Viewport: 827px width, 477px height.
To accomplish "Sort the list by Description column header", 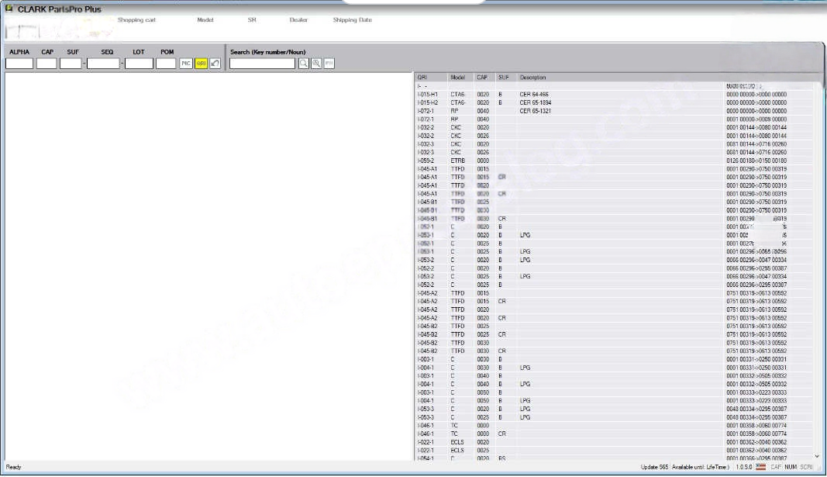I will (x=532, y=78).
